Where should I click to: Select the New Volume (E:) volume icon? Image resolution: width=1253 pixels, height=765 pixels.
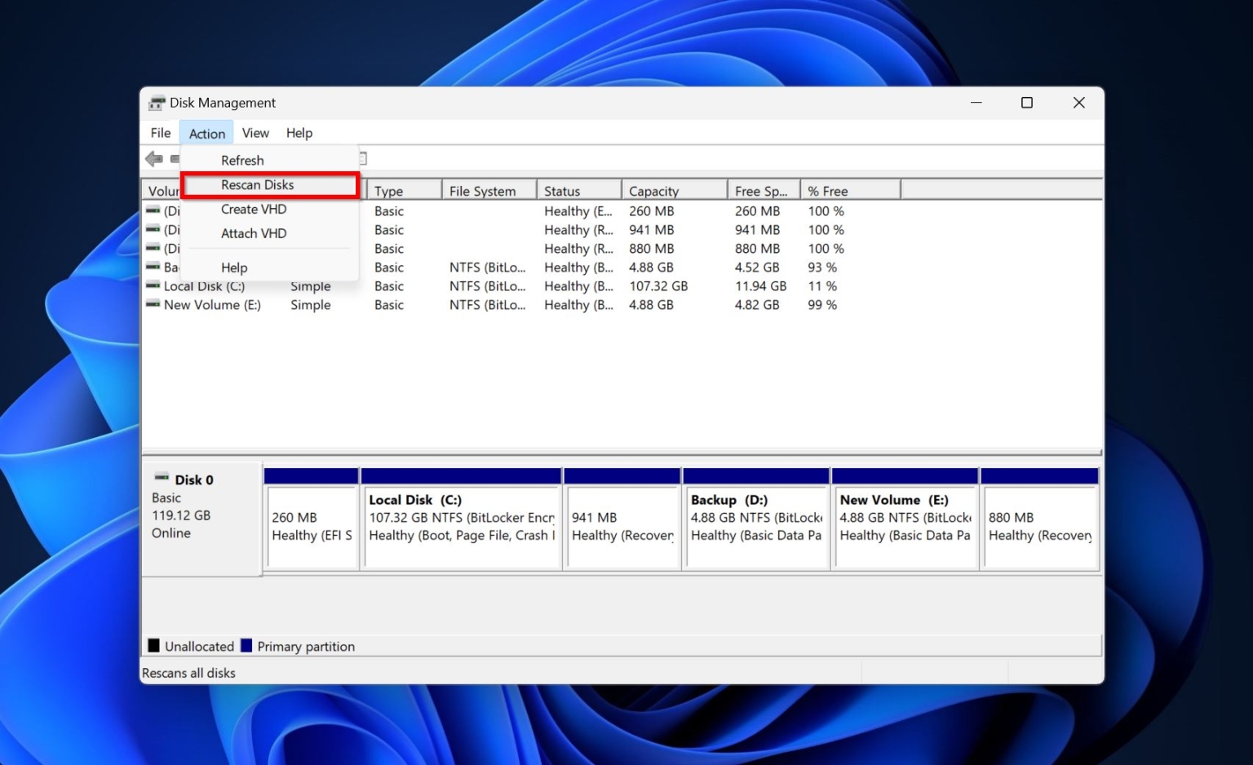tap(153, 305)
